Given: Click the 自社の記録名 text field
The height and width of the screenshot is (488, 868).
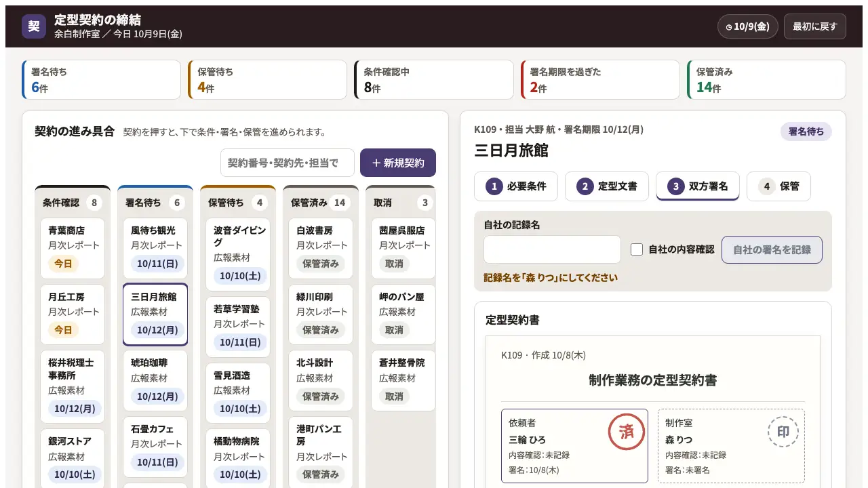Looking at the screenshot, I should [552, 249].
